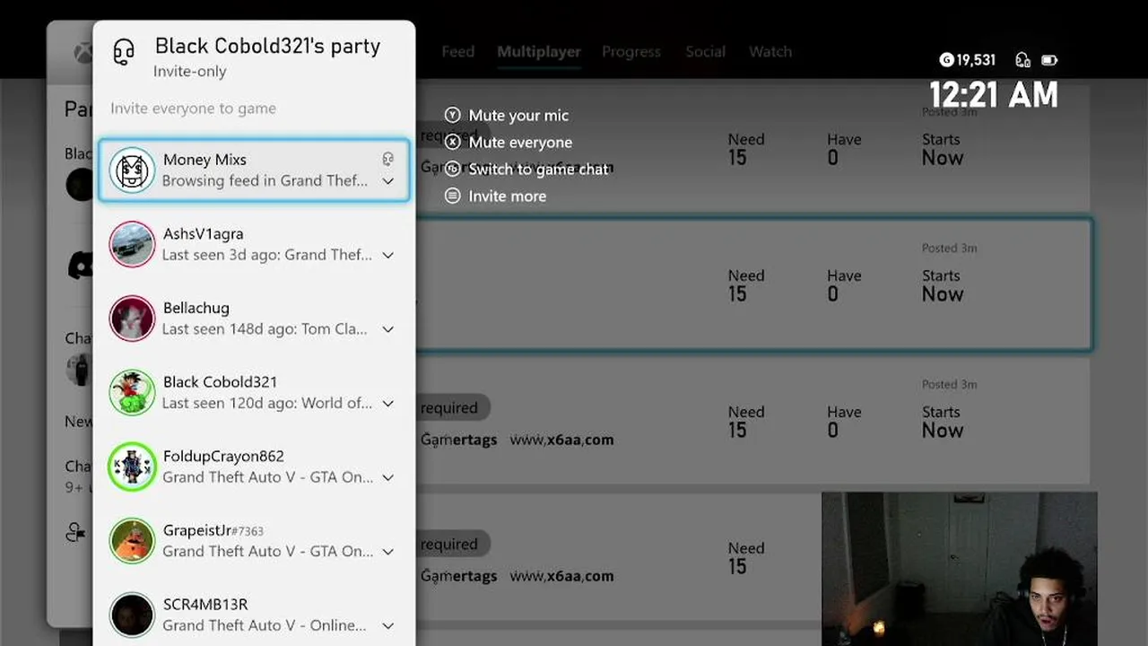Select Money Mixs avatar
Image resolution: width=1148 pixels, height=646 pixels.
(x=132, y=170)
